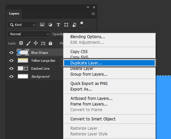Screen dimensions: 171x139
Task: Click the Opacity label
Action: tap(58, 34)
